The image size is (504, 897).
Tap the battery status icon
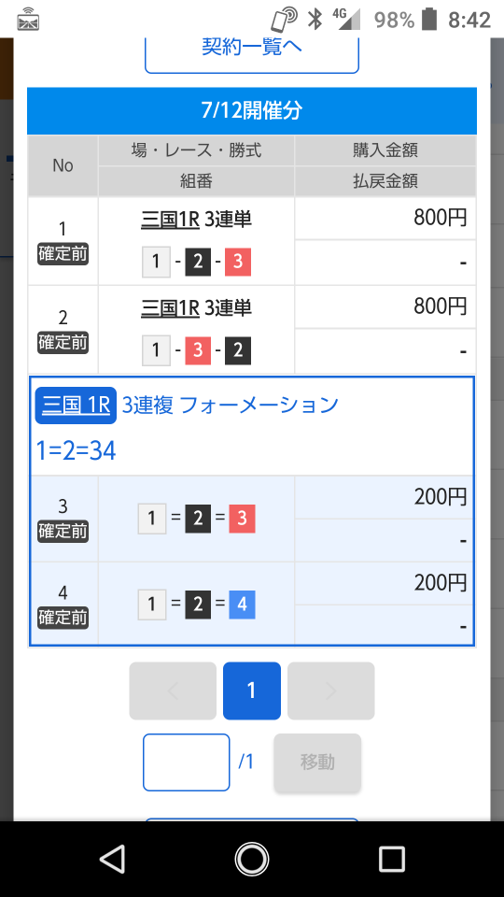tap(428, 20)
